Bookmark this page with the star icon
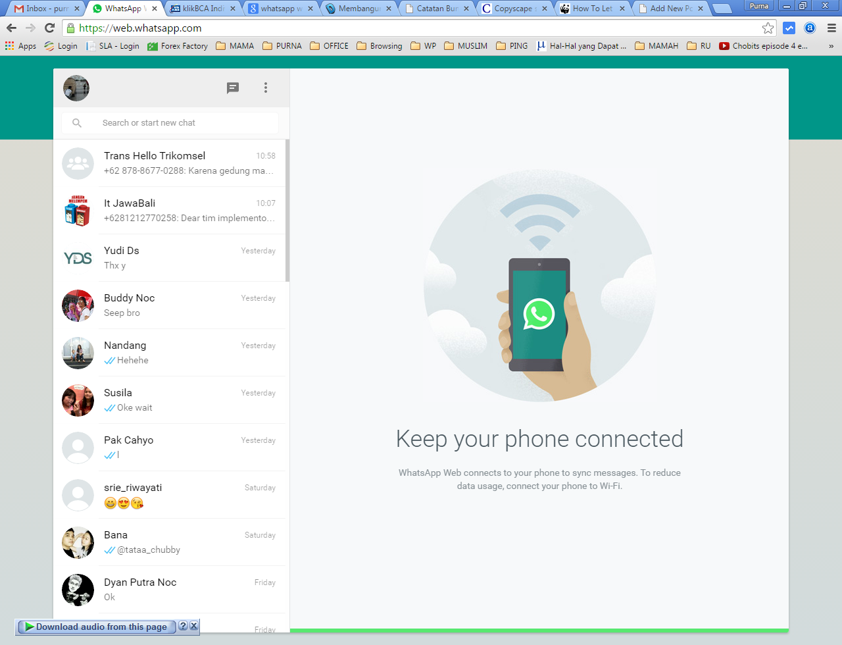842x645 pixels. coord(768,28)
